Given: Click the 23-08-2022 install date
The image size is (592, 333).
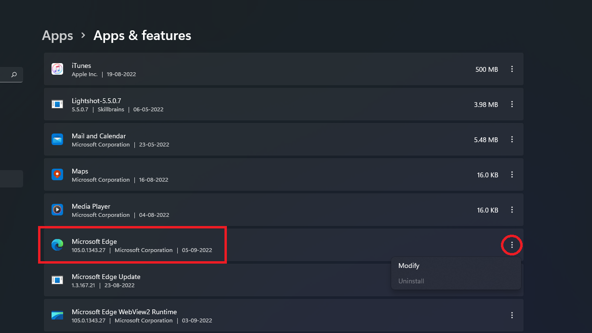Looking at the screenshot, I should pyautogui.click(x=119, y=285).
